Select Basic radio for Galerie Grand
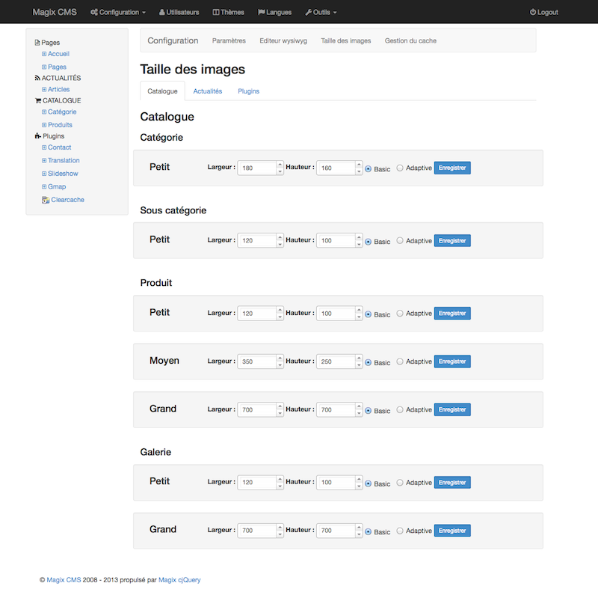Viewport: 598px width, 592px height. pyautogui.click(x=368, y=531)
